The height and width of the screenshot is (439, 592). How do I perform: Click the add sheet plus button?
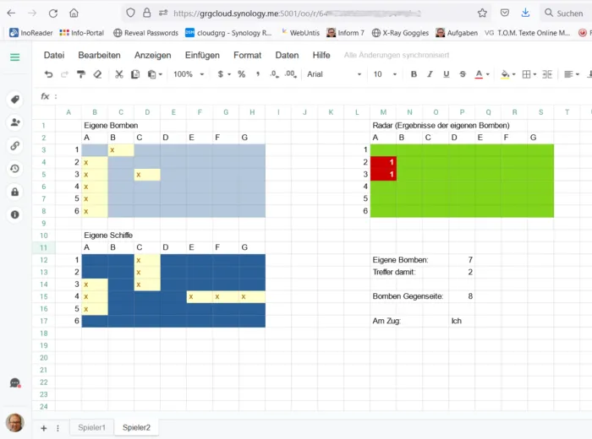pos(43,428)
